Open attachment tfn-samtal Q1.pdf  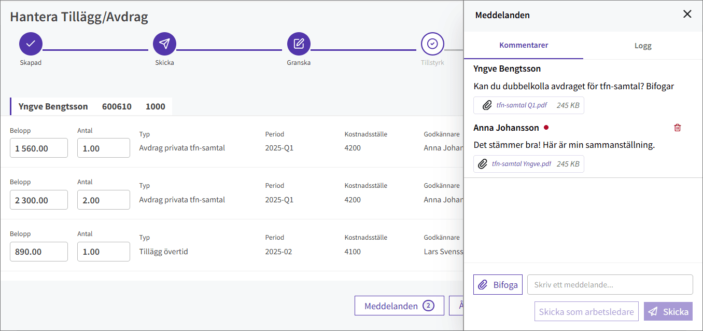point(522,105)
